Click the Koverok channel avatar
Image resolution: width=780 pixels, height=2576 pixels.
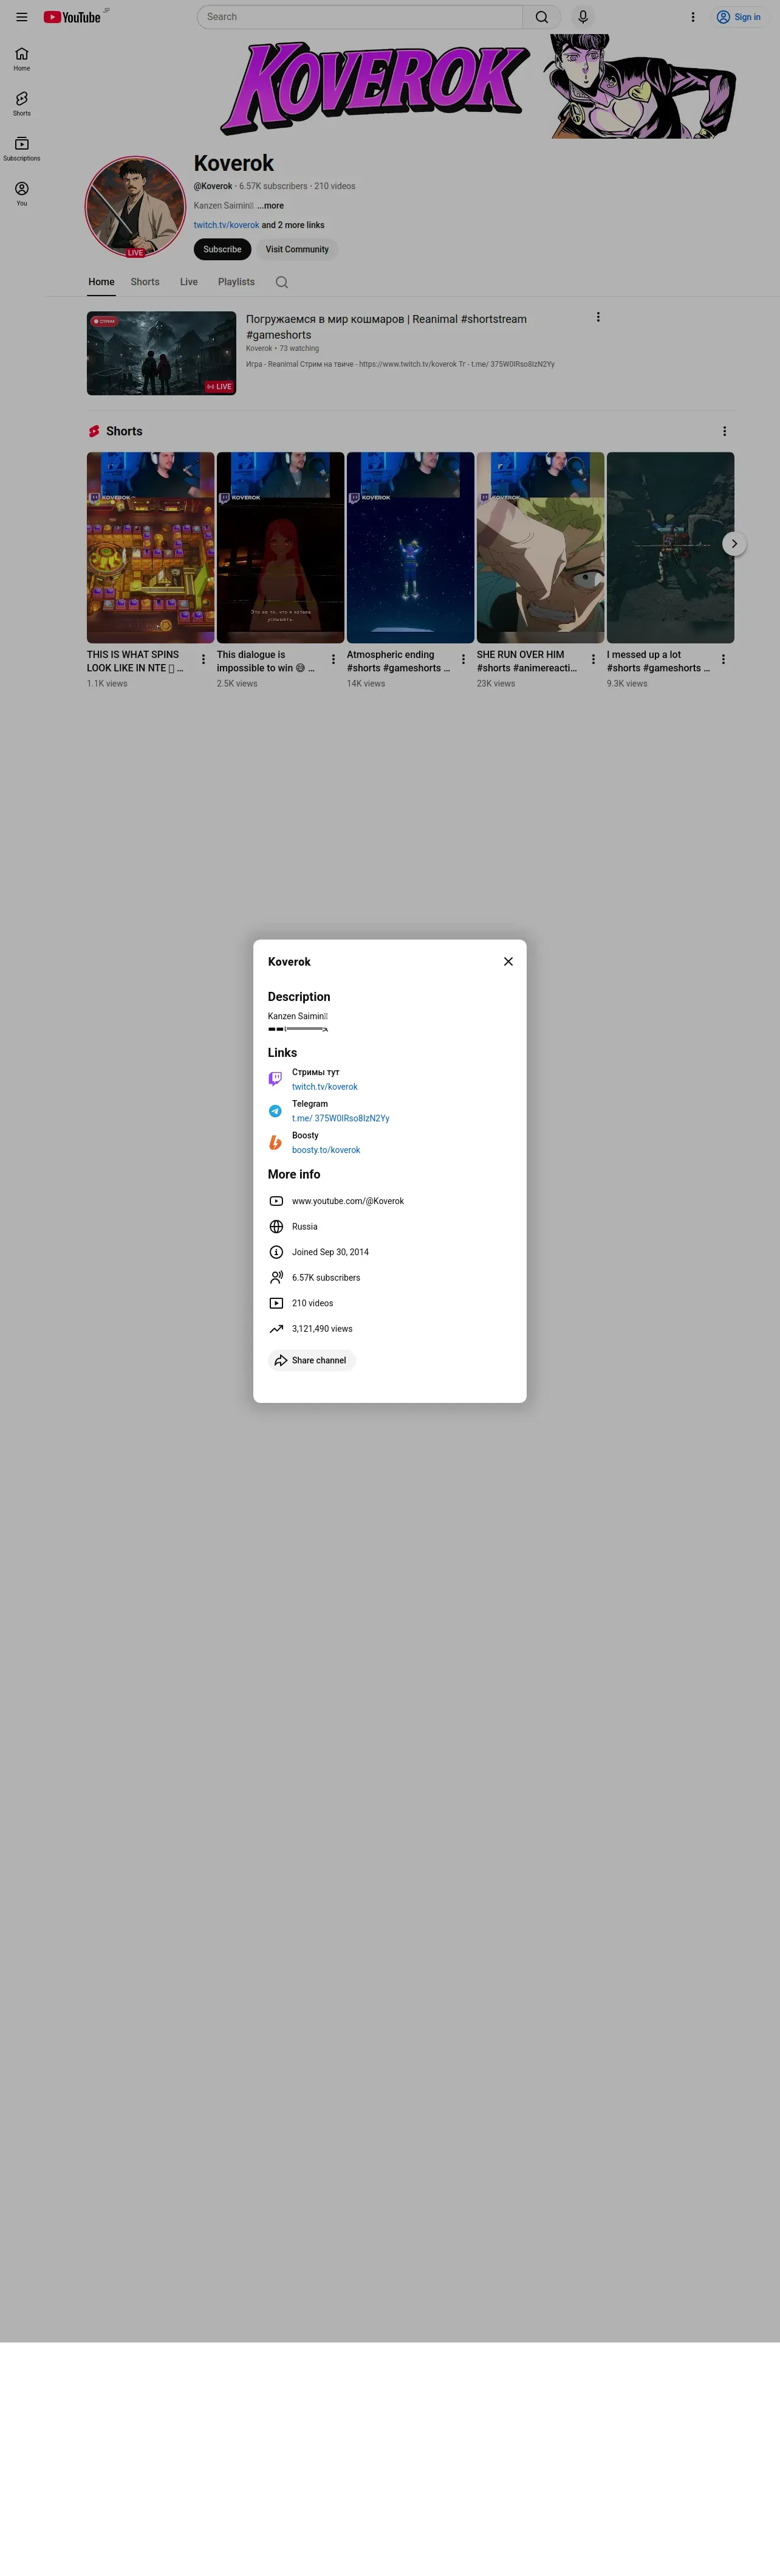point(135,207)
